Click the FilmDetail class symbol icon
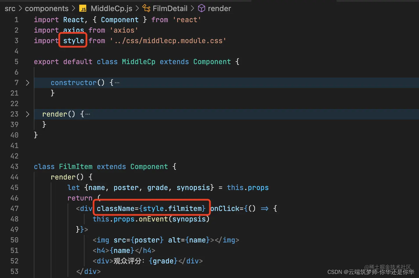The image size is (419, 278). (x=146, y=8)
